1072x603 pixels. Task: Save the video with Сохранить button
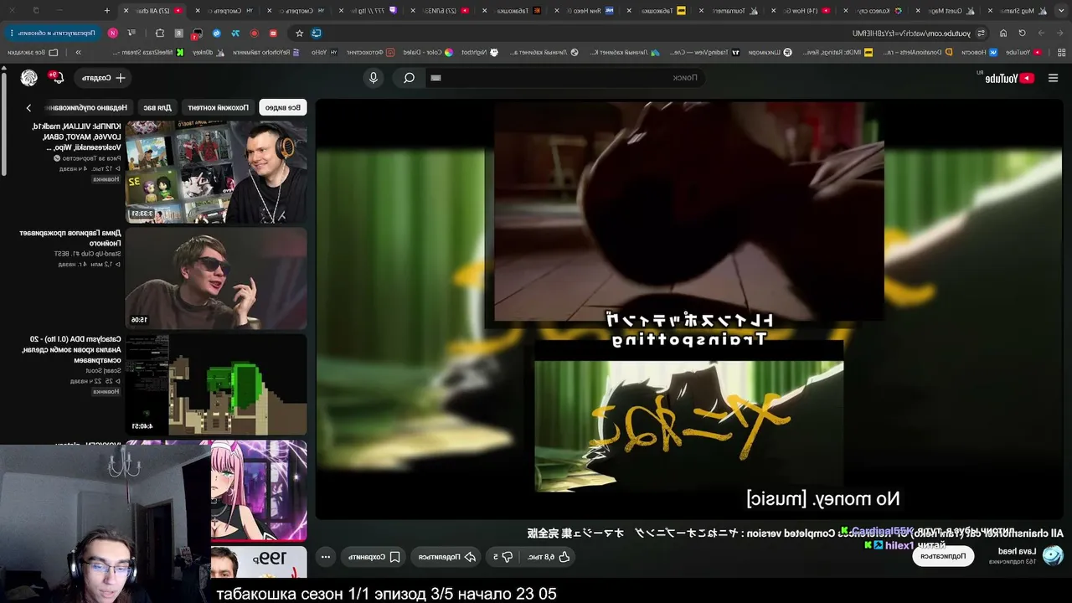pyautogui.click(x=373, y=556)
